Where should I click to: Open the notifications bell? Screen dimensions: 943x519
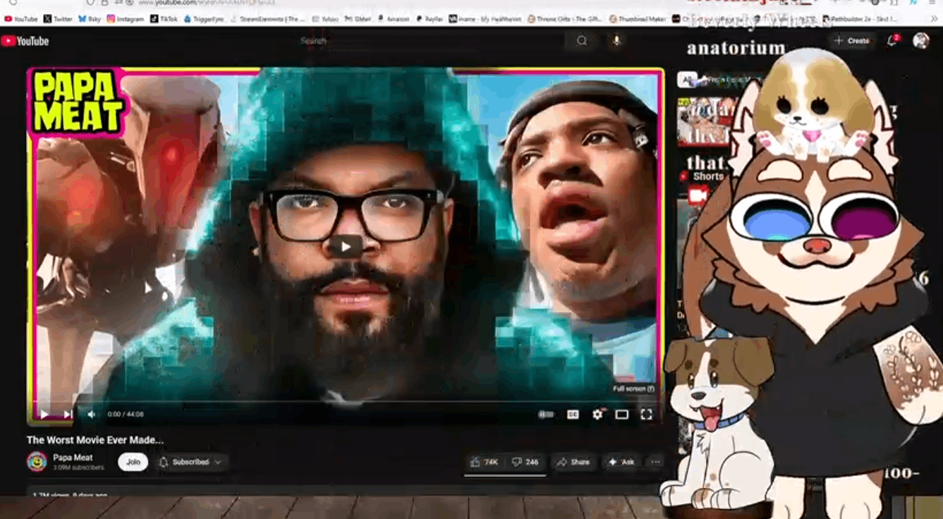pyautogui.click(x=892, y=41)
